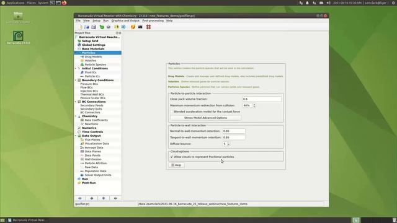
Task: Click the orange round toolbar icon
Action: point(133,27)
